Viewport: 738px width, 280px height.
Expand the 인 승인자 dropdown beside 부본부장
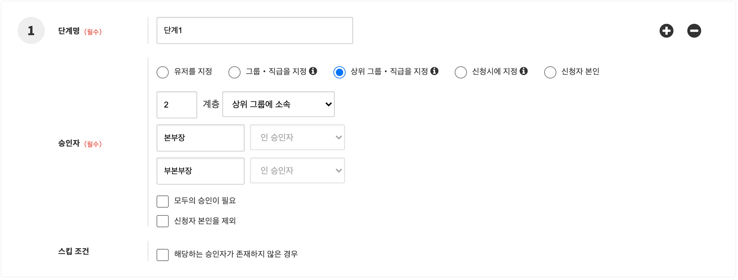[x=297, y=170]
